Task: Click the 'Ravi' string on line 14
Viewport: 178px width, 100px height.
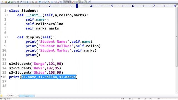Action: pos(38,68)
